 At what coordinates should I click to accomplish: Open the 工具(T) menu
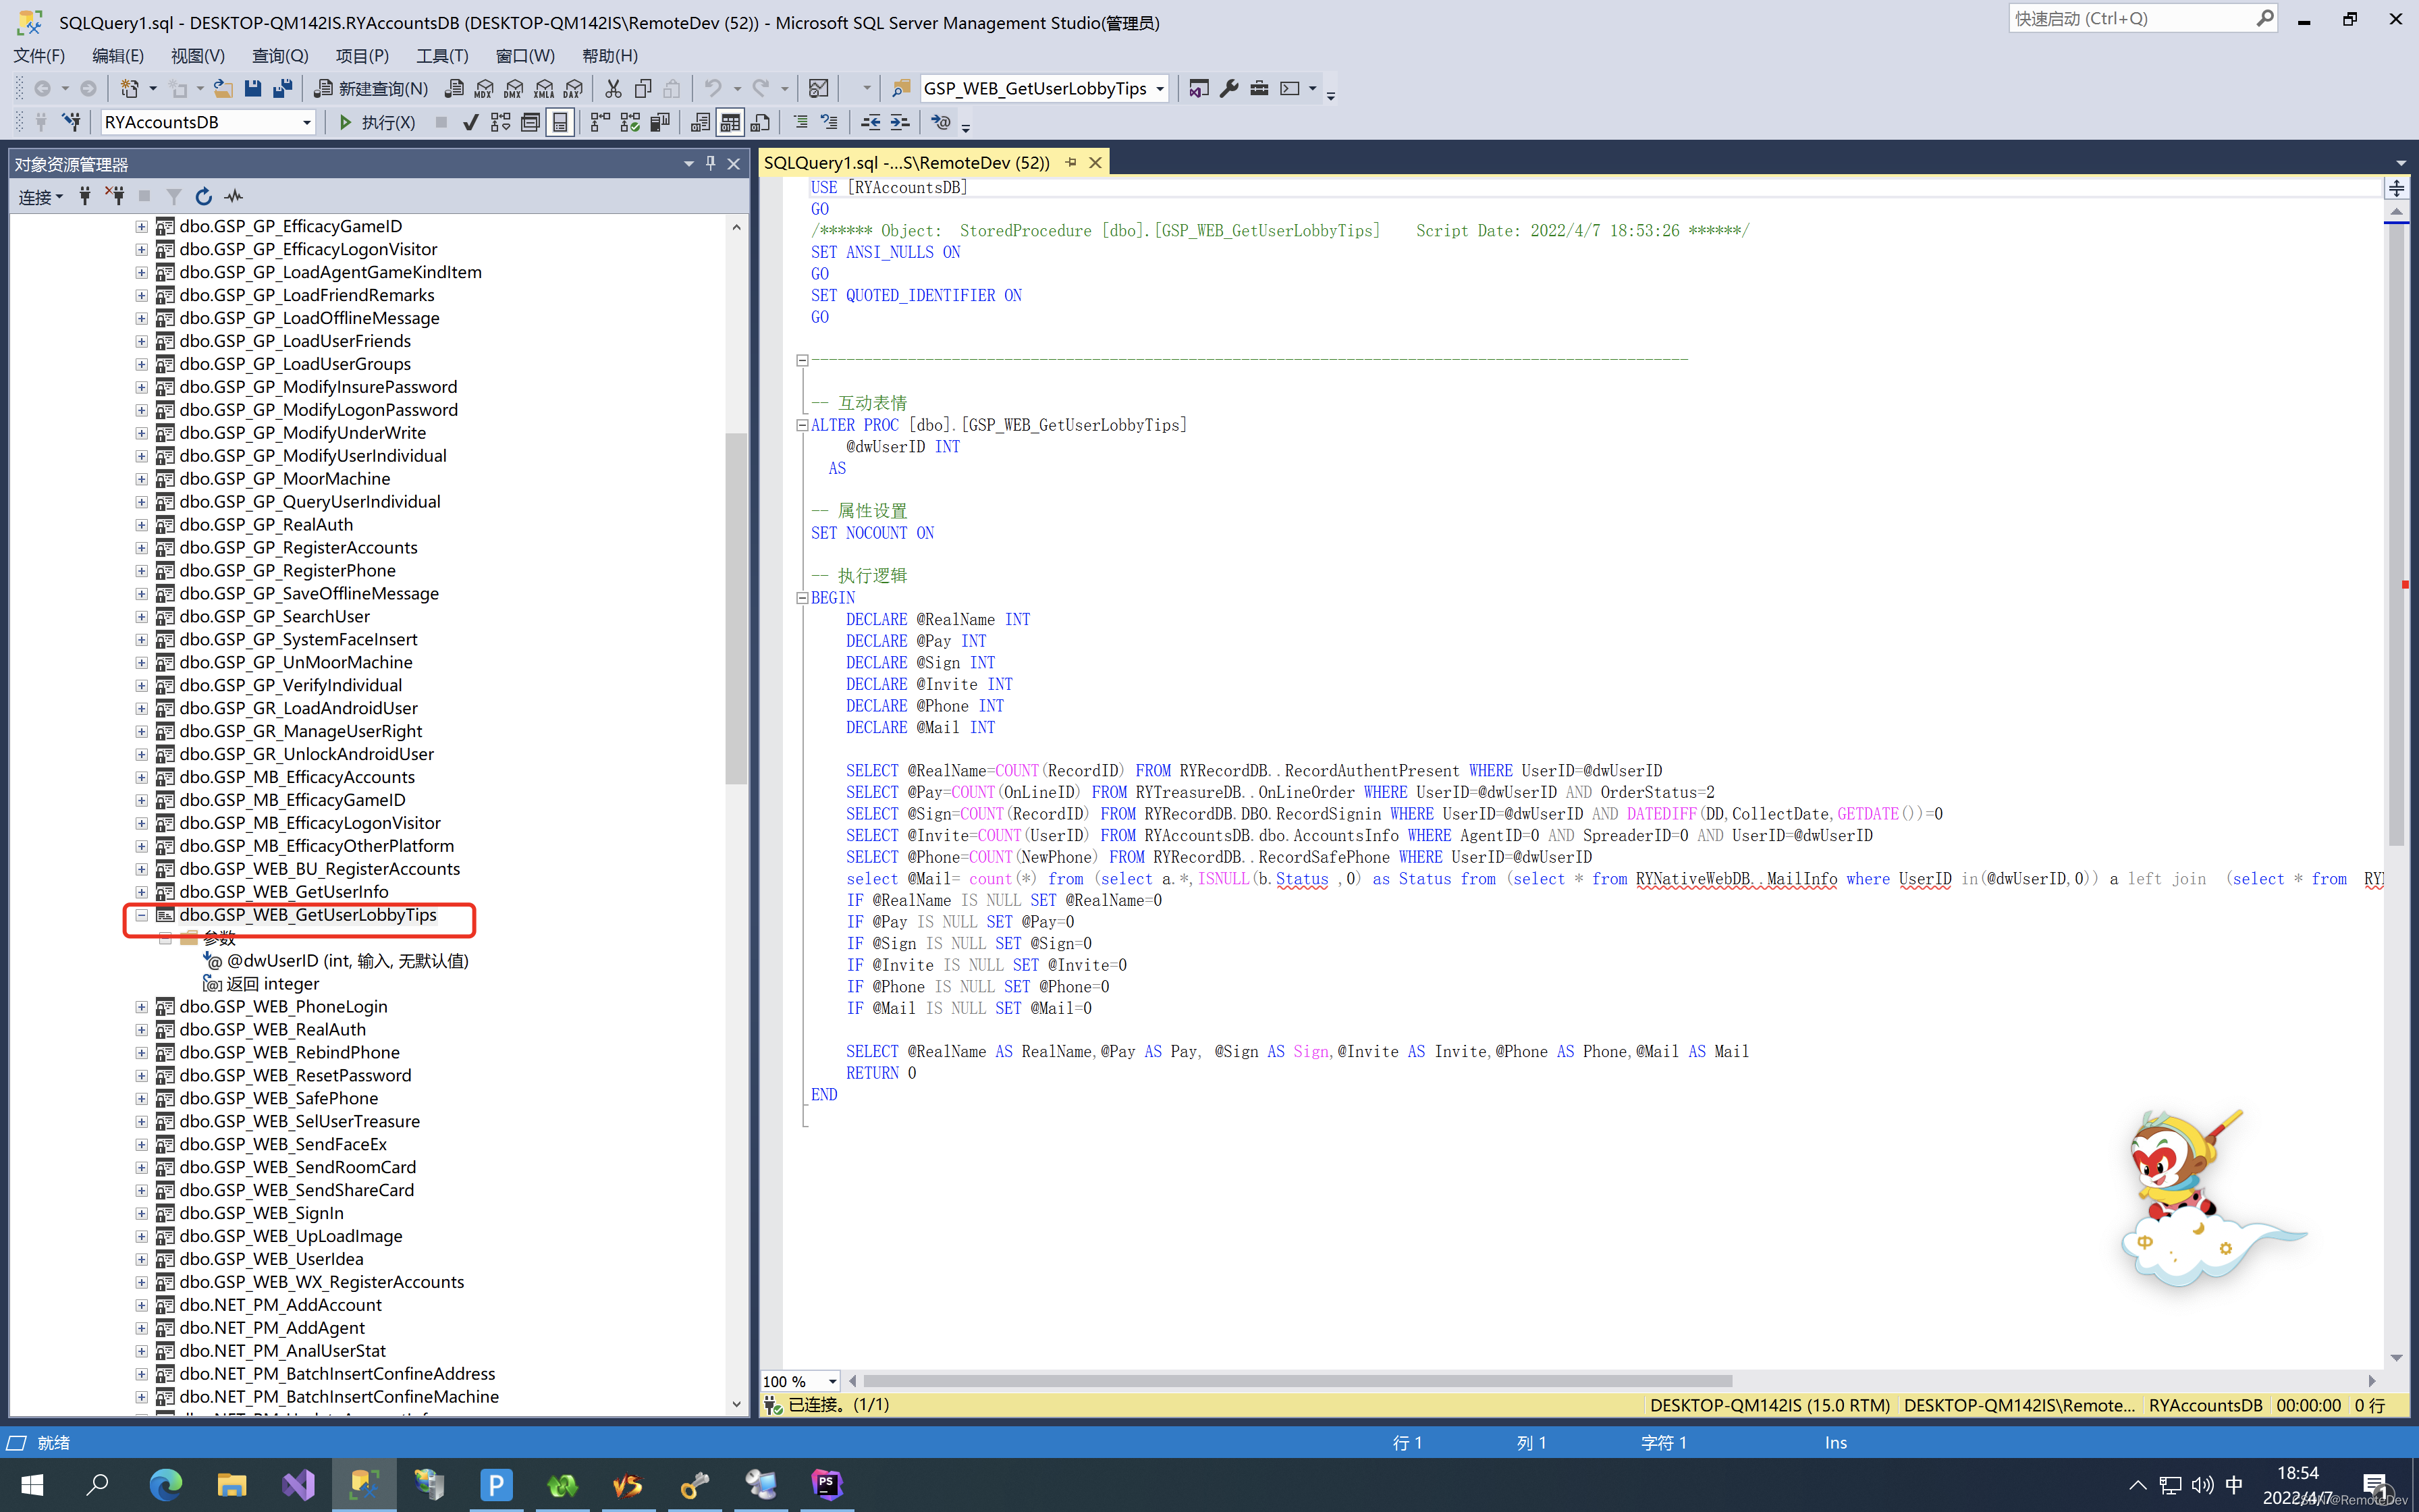pos(442,56)
